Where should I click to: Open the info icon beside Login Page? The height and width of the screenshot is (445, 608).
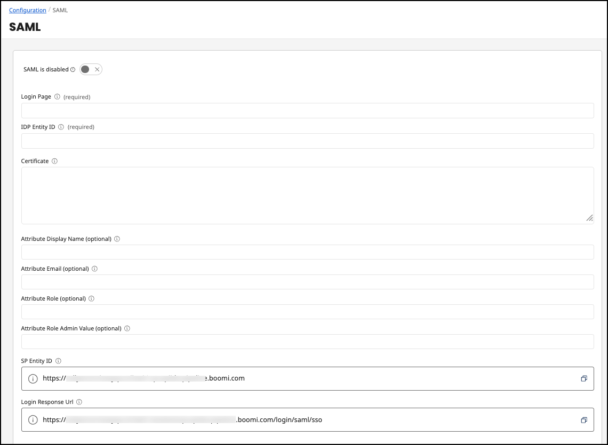pyautogui.click(x=57, y=96)
